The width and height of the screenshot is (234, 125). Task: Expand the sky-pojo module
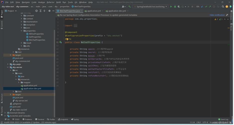coord(8,64)
